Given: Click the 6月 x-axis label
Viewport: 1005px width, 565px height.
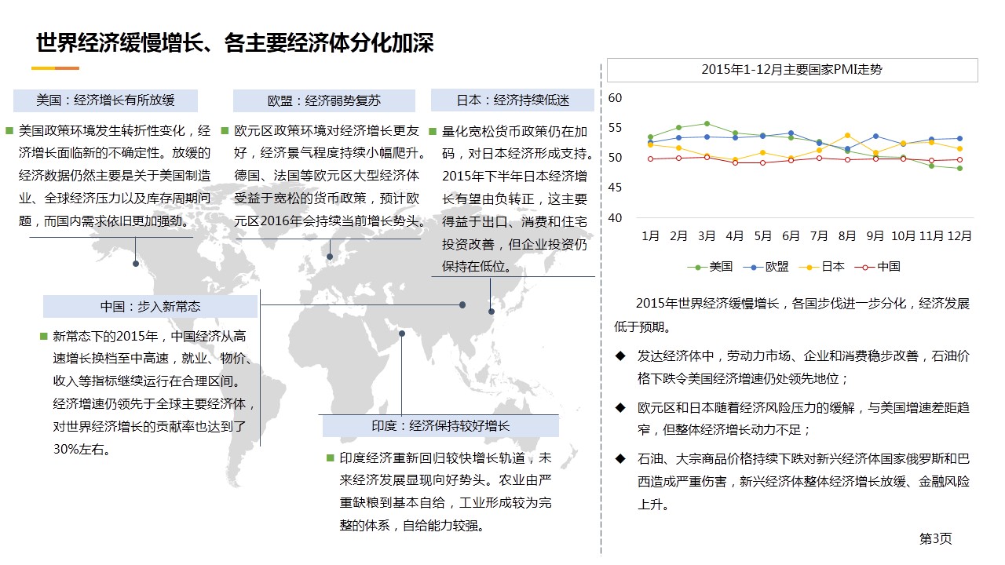Looking at the screenshot, I should tap(791, 235).
